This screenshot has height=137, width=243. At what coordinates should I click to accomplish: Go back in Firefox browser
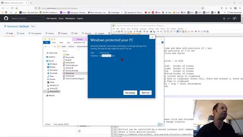(3, 8)
